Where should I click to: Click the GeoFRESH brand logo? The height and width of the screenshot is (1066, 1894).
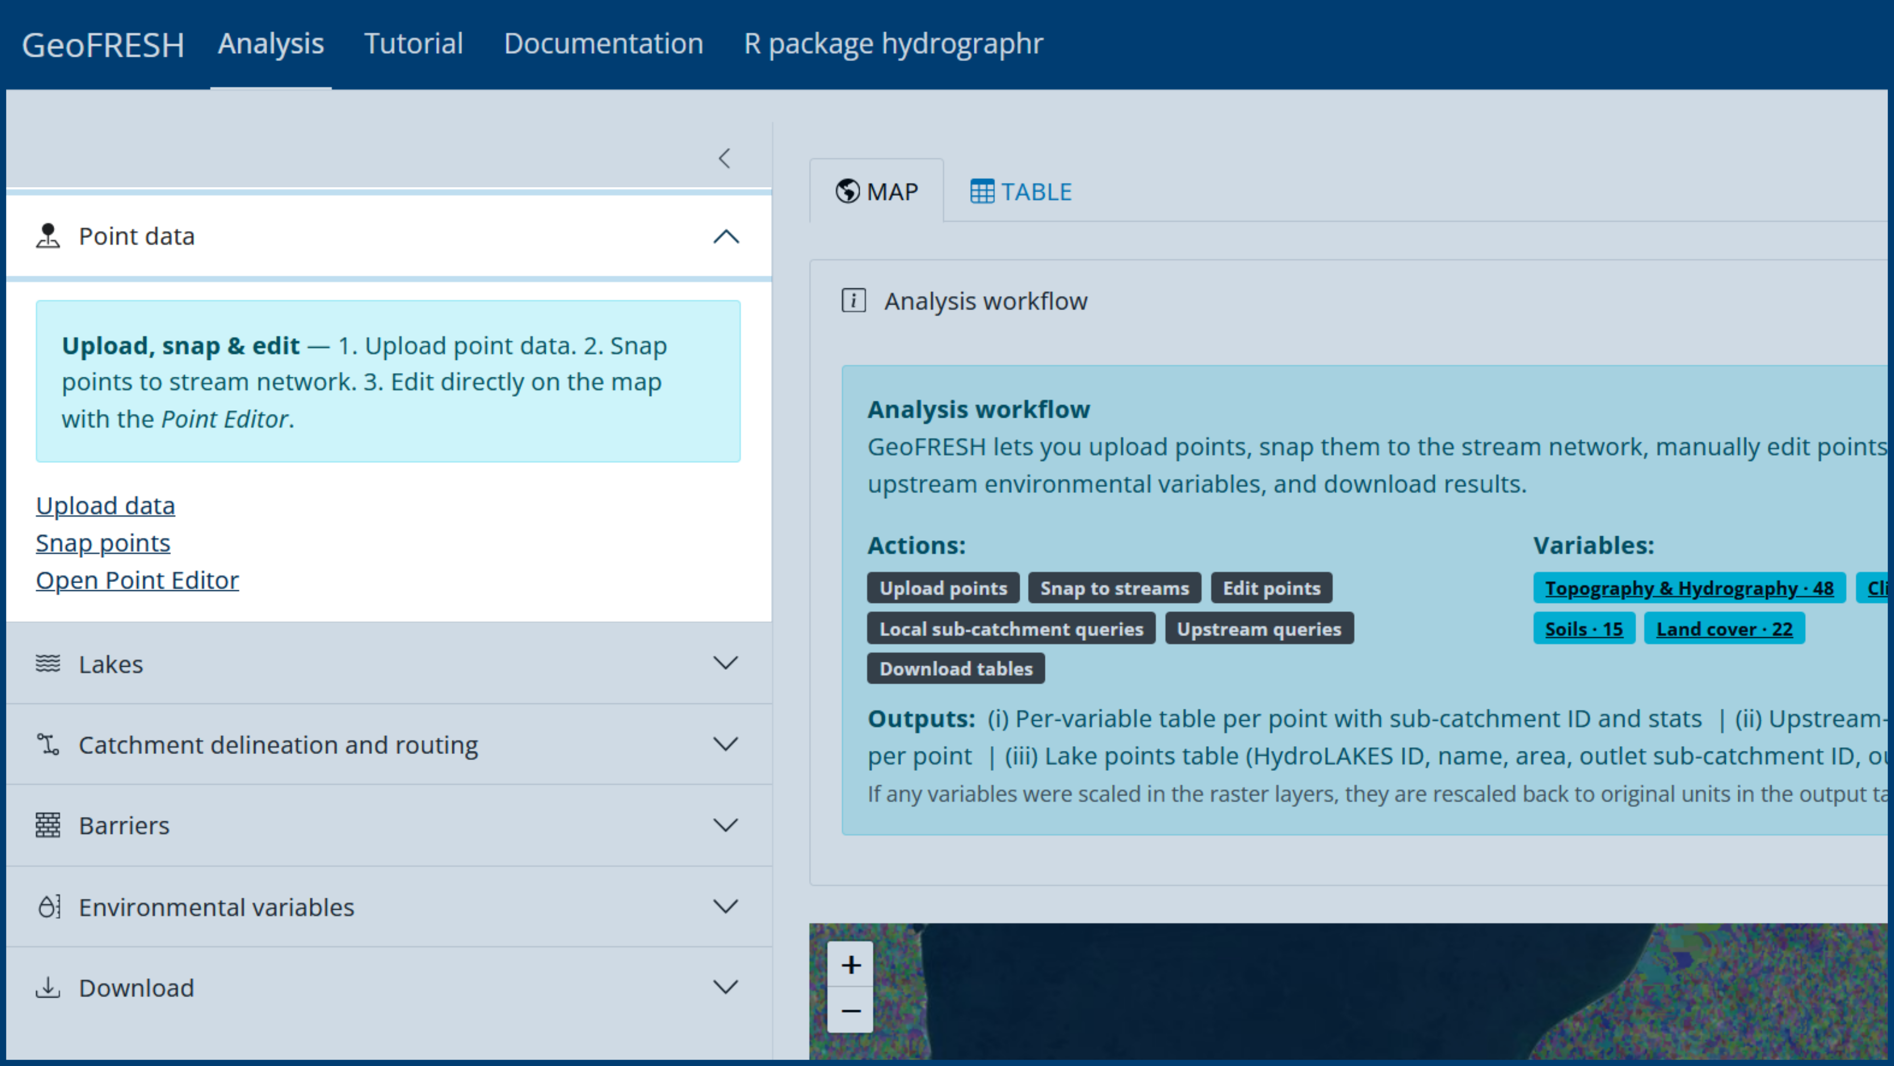(103, 45)
